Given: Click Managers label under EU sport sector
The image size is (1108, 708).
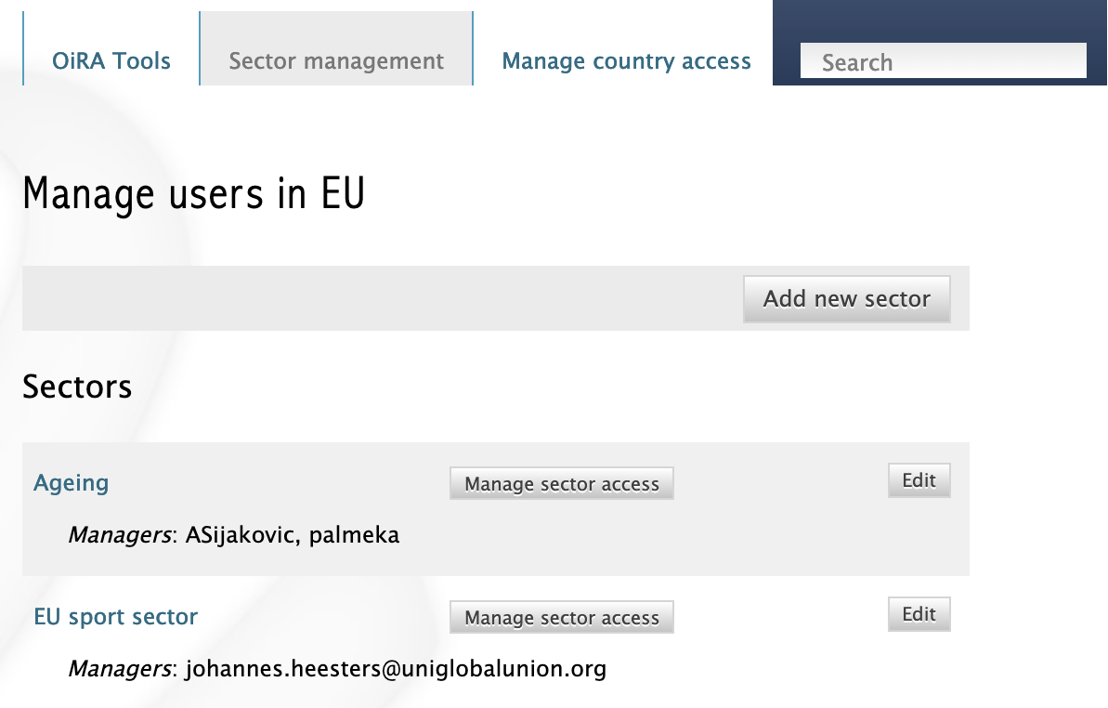Looking at the screenshot, I should click(119, 669).
